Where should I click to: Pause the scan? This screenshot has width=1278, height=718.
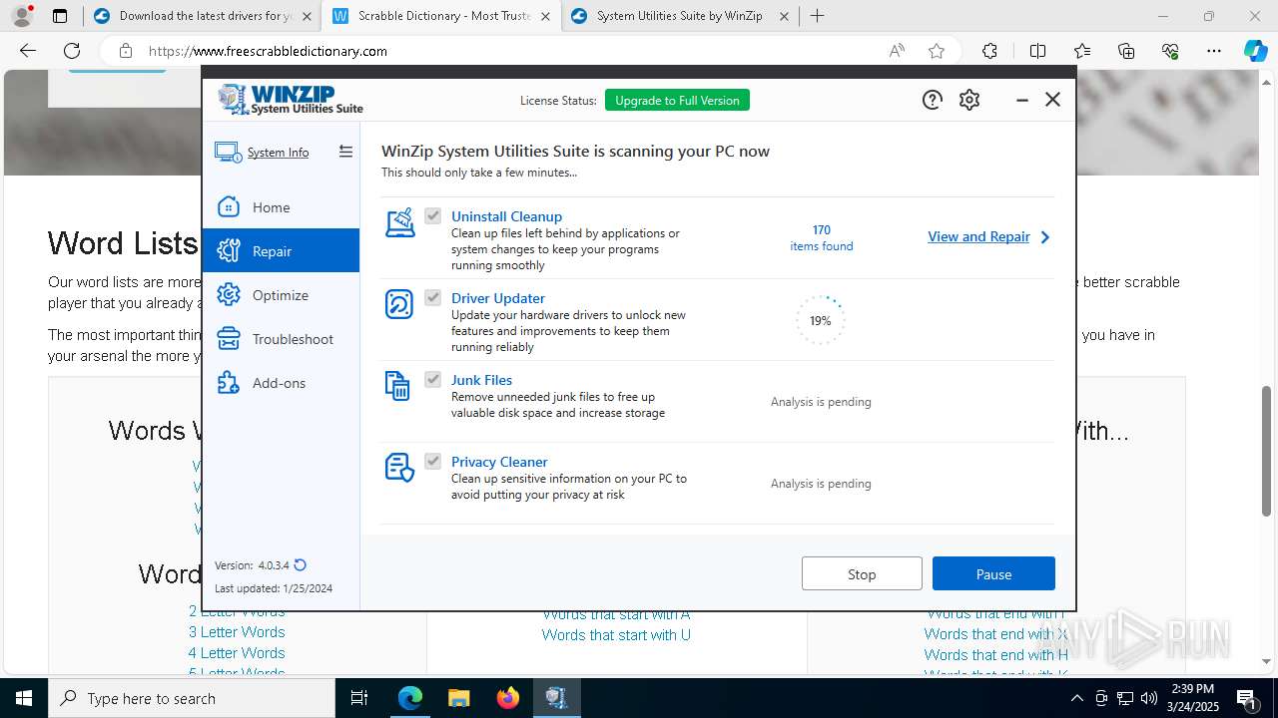993,574
